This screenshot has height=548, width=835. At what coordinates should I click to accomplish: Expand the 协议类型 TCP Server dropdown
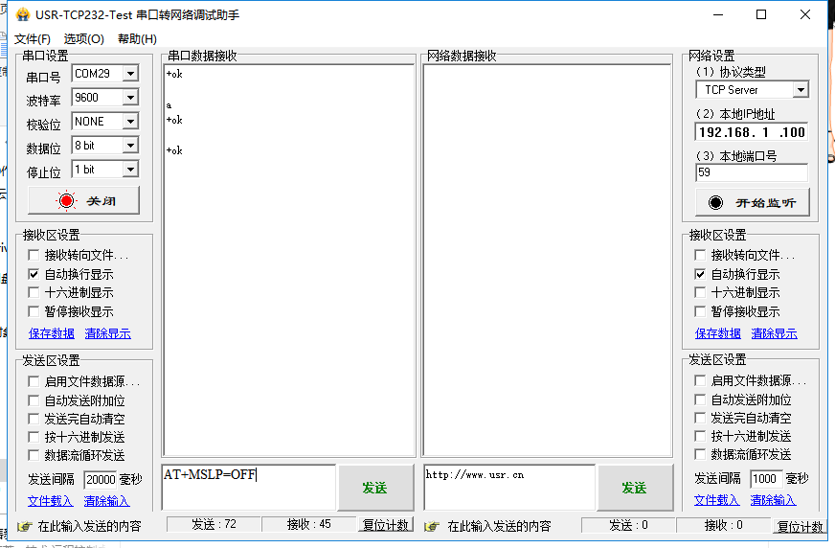[801, 90]
